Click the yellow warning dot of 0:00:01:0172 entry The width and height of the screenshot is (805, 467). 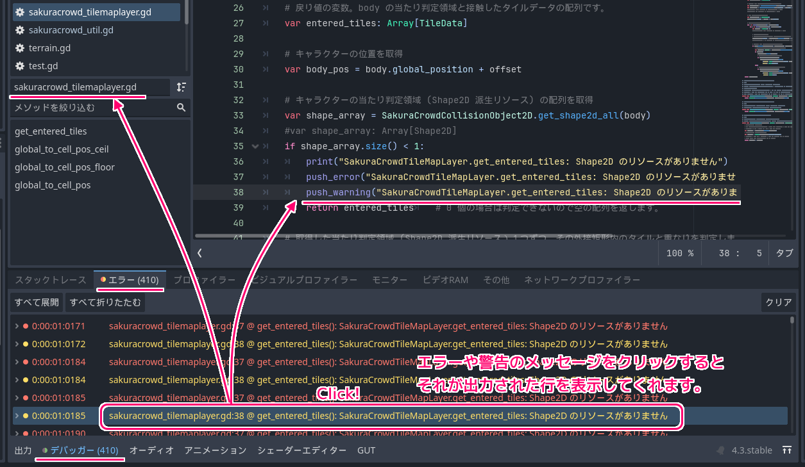pyautogui.click(x=26, y=344)
